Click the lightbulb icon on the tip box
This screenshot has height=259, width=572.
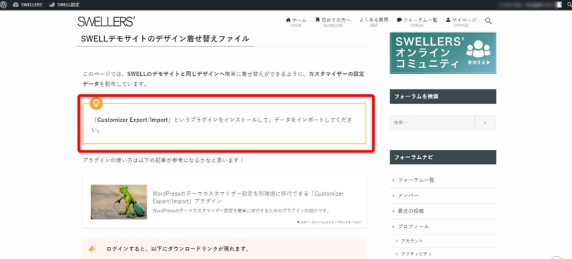[x=96, y=103]
